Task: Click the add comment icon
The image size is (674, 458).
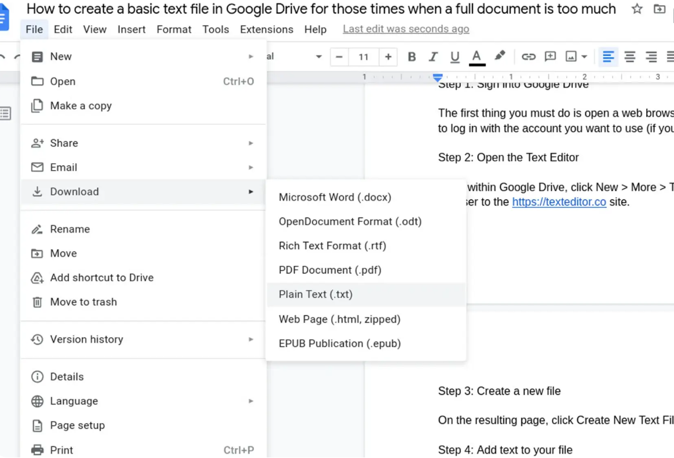Action: click(x=550, y=57)
